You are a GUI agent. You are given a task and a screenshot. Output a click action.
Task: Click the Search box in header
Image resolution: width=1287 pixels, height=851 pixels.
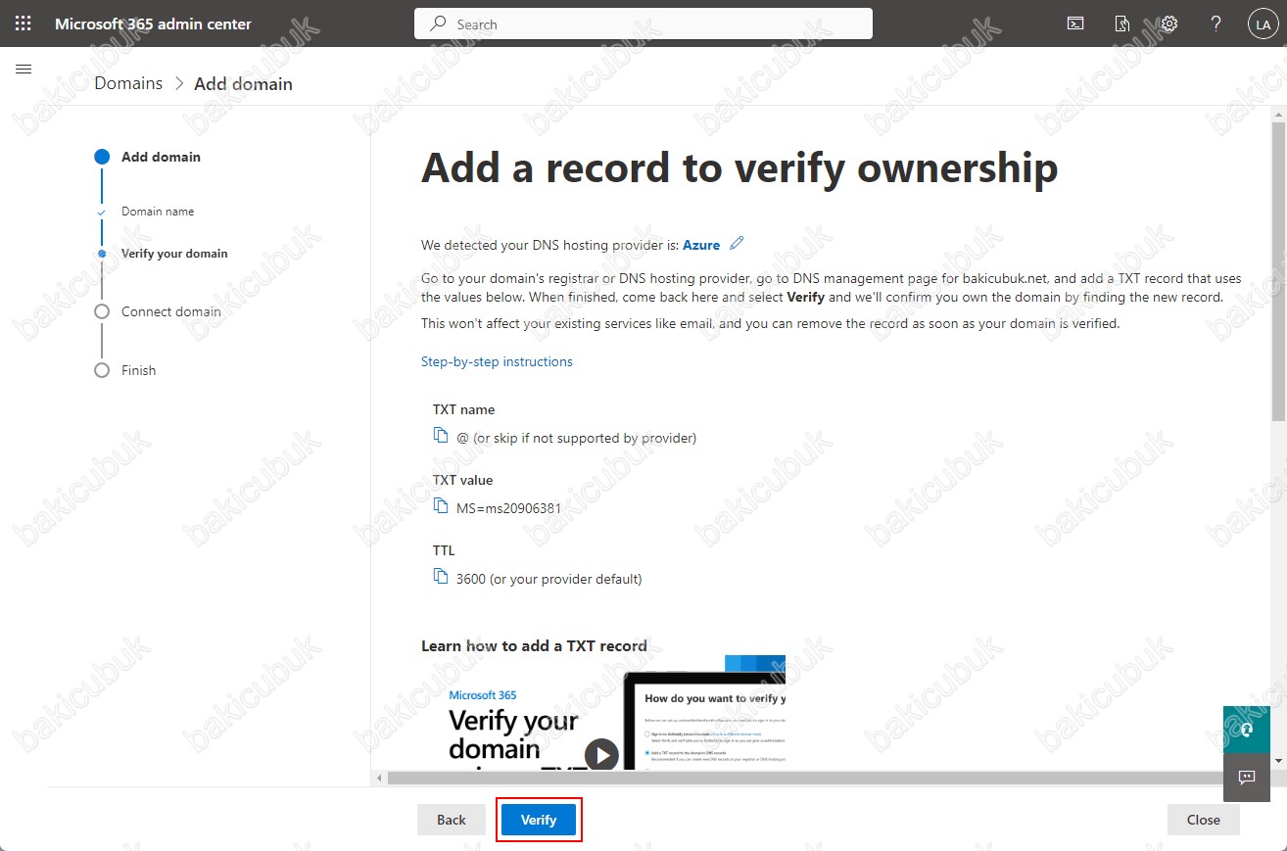643,24
